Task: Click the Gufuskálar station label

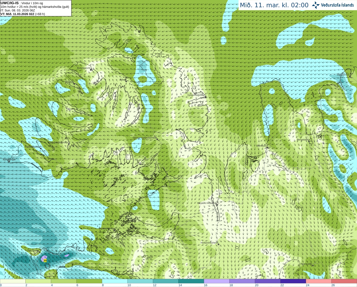Action: (x=33, y=250)
